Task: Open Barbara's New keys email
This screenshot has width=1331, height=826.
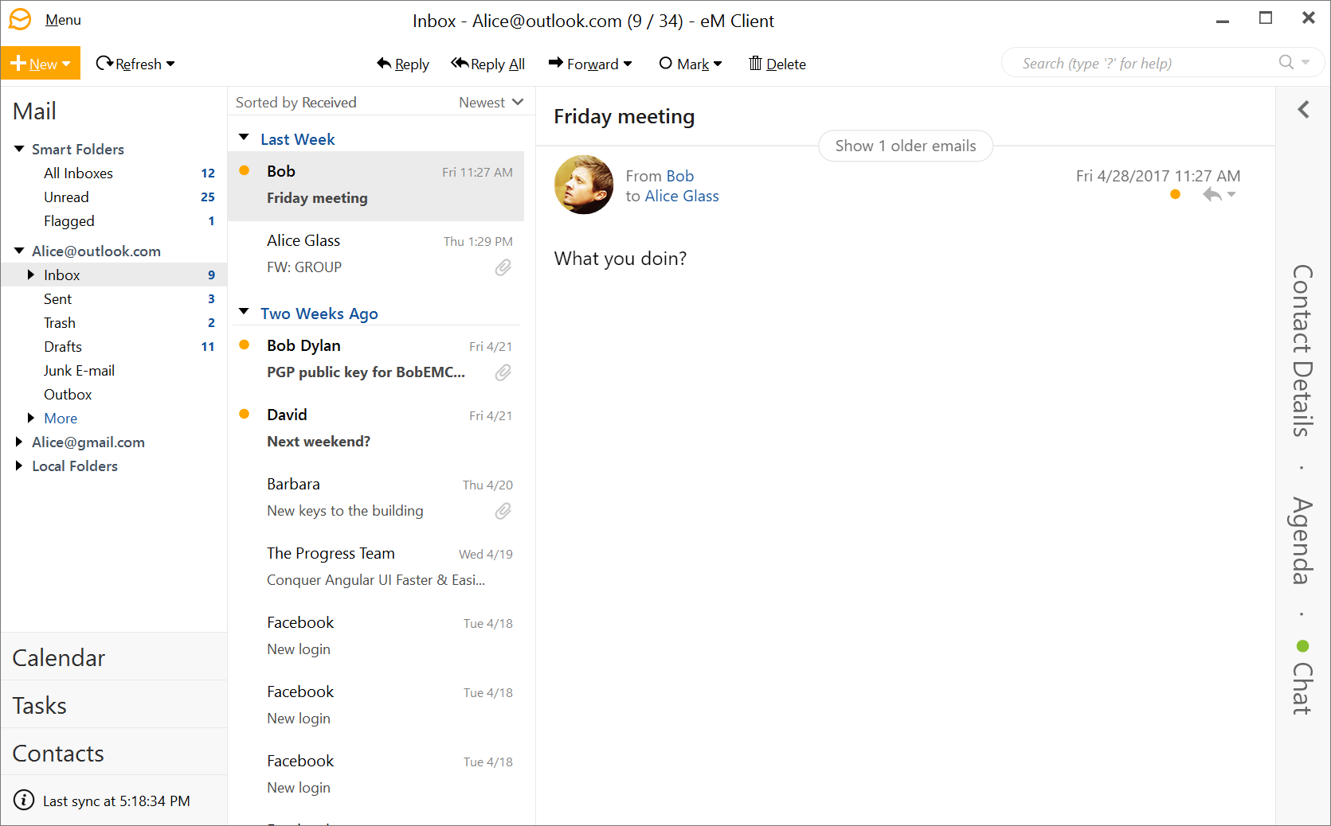Action: 376,497
